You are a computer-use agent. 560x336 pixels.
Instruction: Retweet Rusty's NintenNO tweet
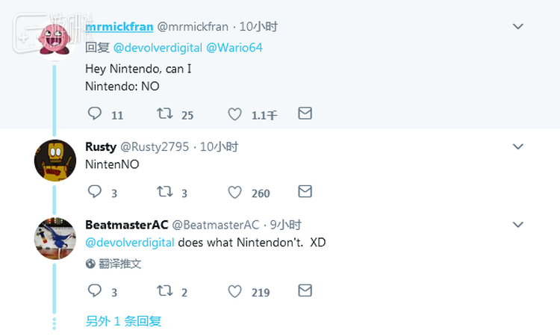tap(164, 192)
